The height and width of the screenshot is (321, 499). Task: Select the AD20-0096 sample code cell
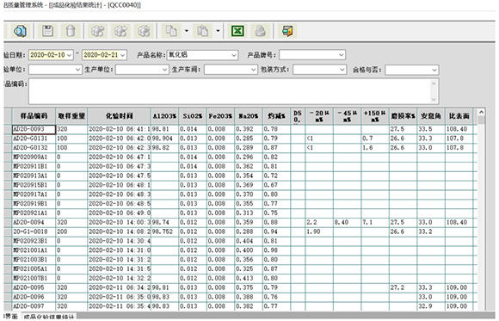(34, 297)
